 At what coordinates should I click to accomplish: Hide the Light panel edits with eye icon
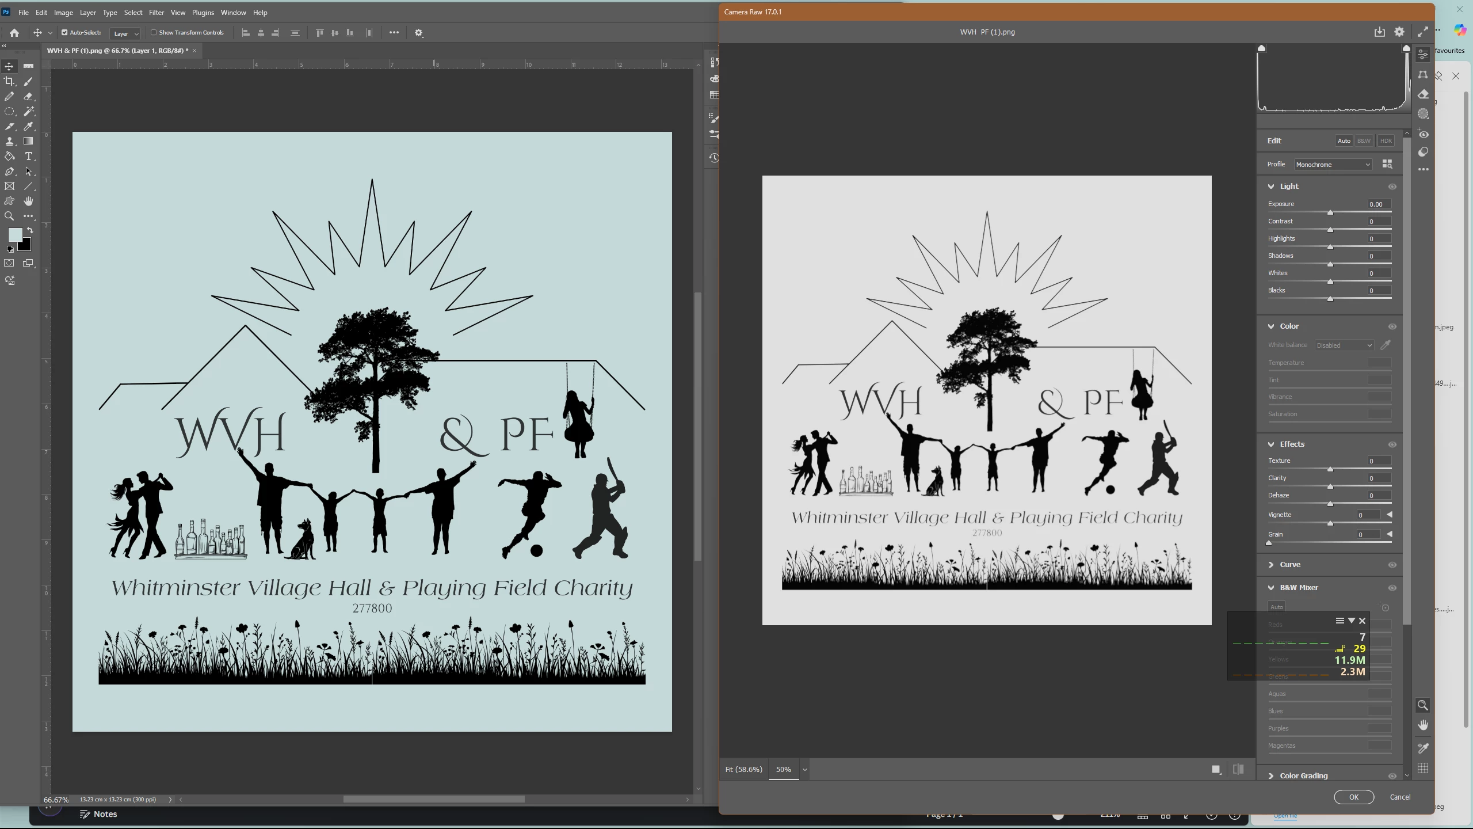(x=1392, y=187)
